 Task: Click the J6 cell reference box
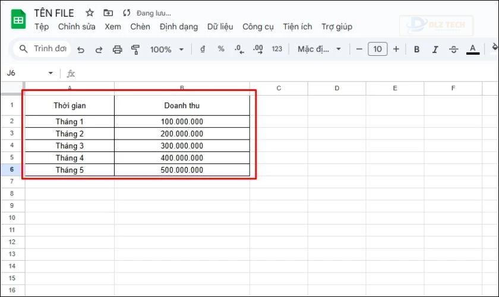(26, 73)
